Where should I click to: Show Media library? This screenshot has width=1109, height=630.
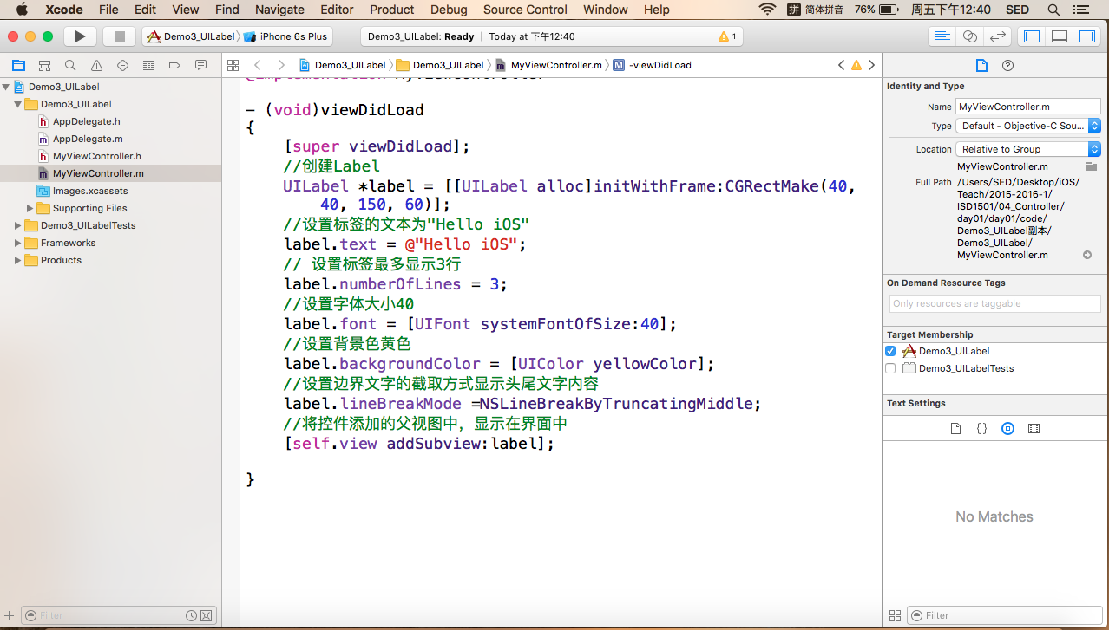coord(1034,428)
